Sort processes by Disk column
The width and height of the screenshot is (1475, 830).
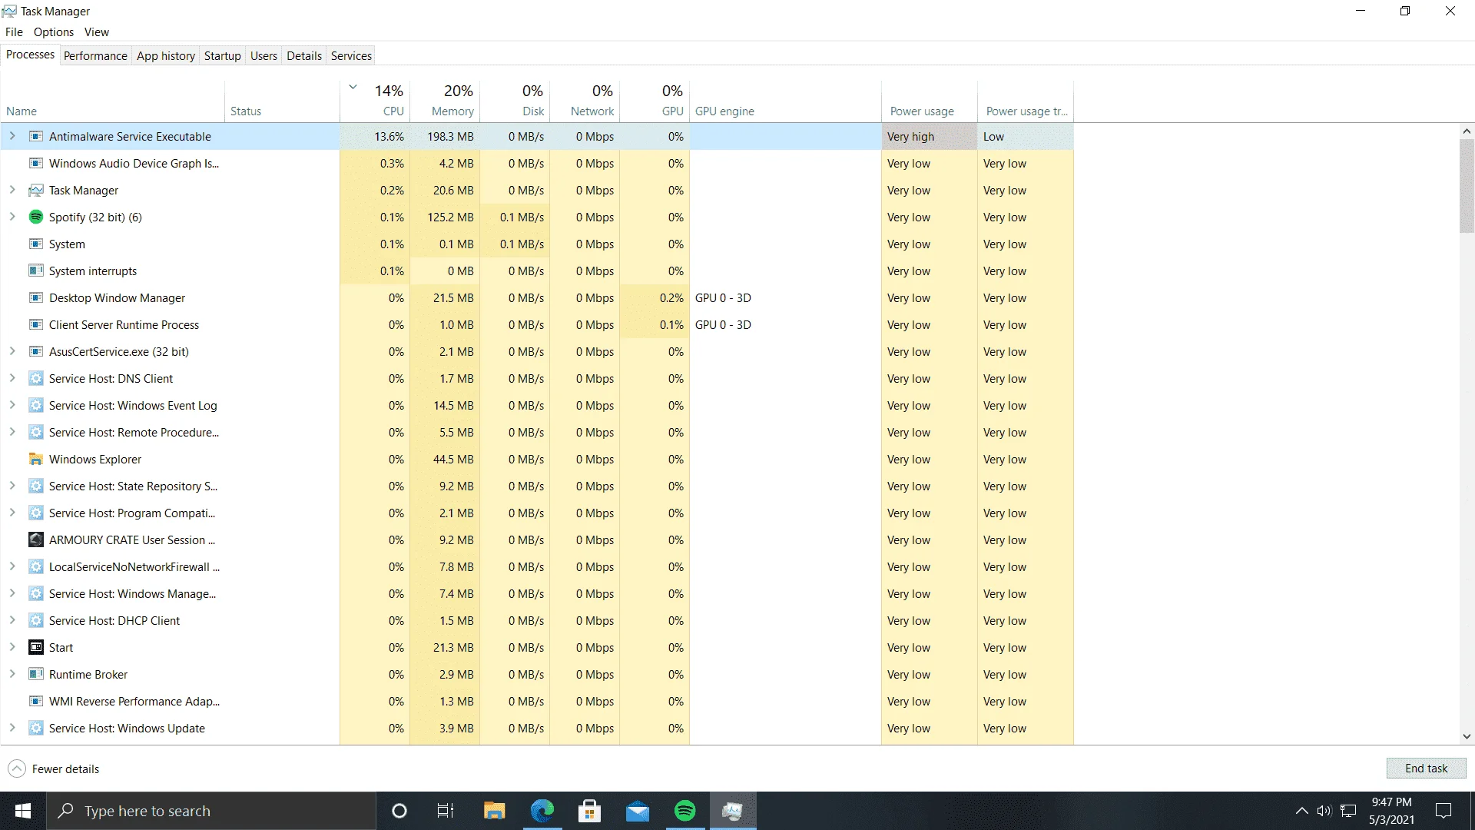click(x=515, y=101)
